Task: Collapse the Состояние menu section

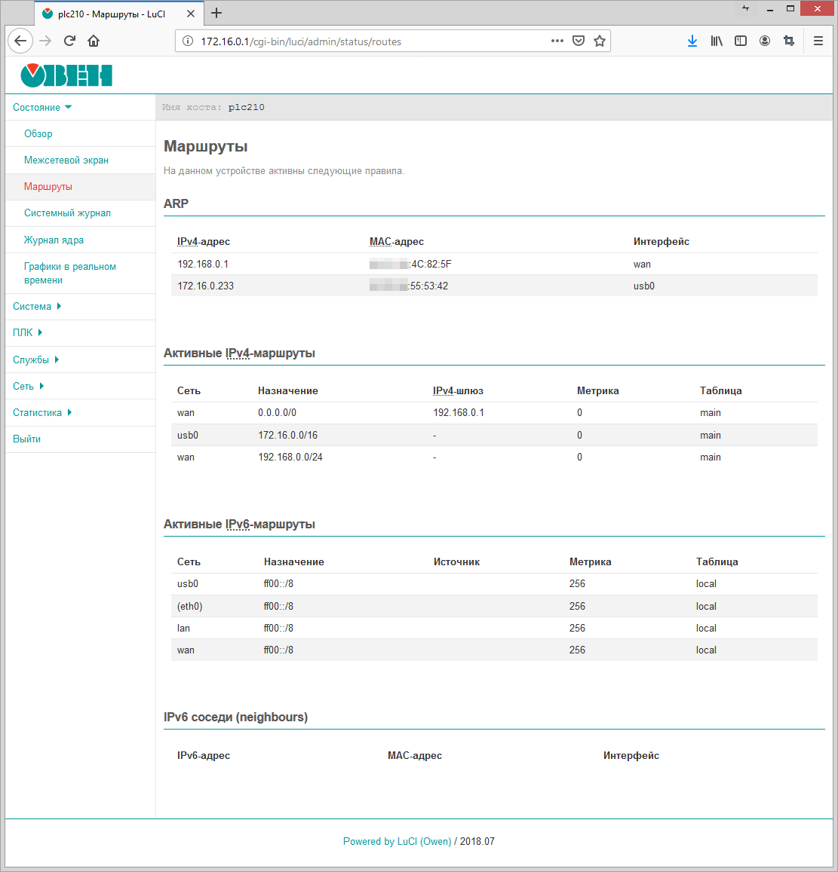Action: pyautogui.click(x=42, y=108)
